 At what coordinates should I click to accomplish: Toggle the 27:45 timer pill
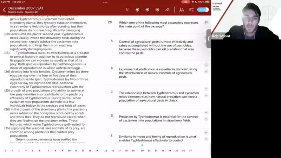pyautogui.click(x=203, y=10)
